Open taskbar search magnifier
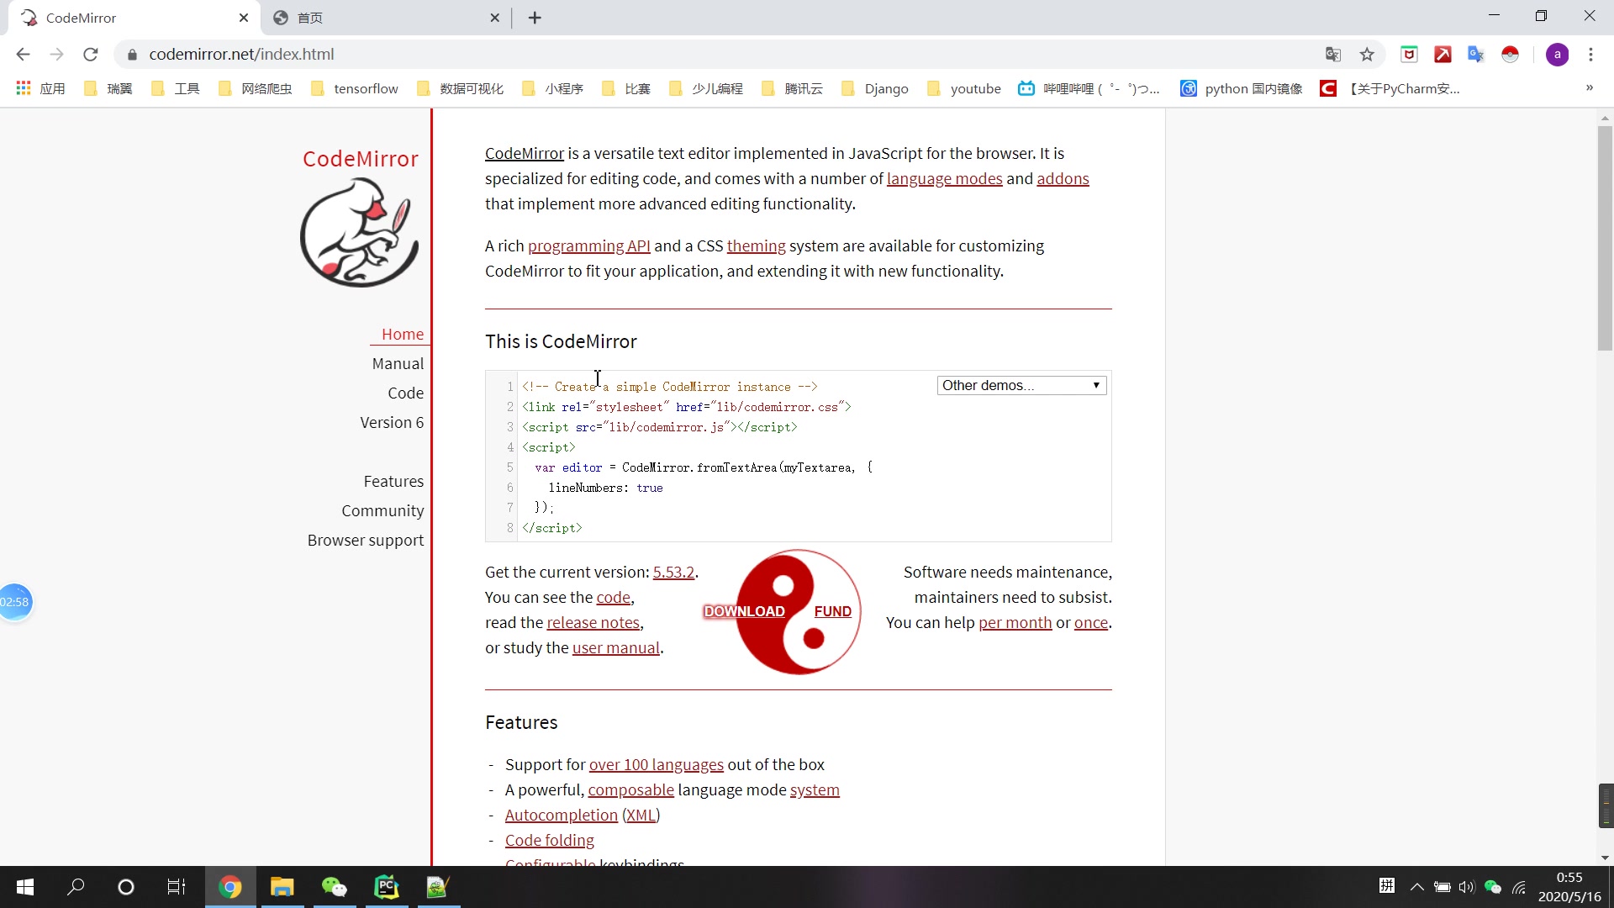Viewport: 1614px width, 908px height. (x=76, y=887)
